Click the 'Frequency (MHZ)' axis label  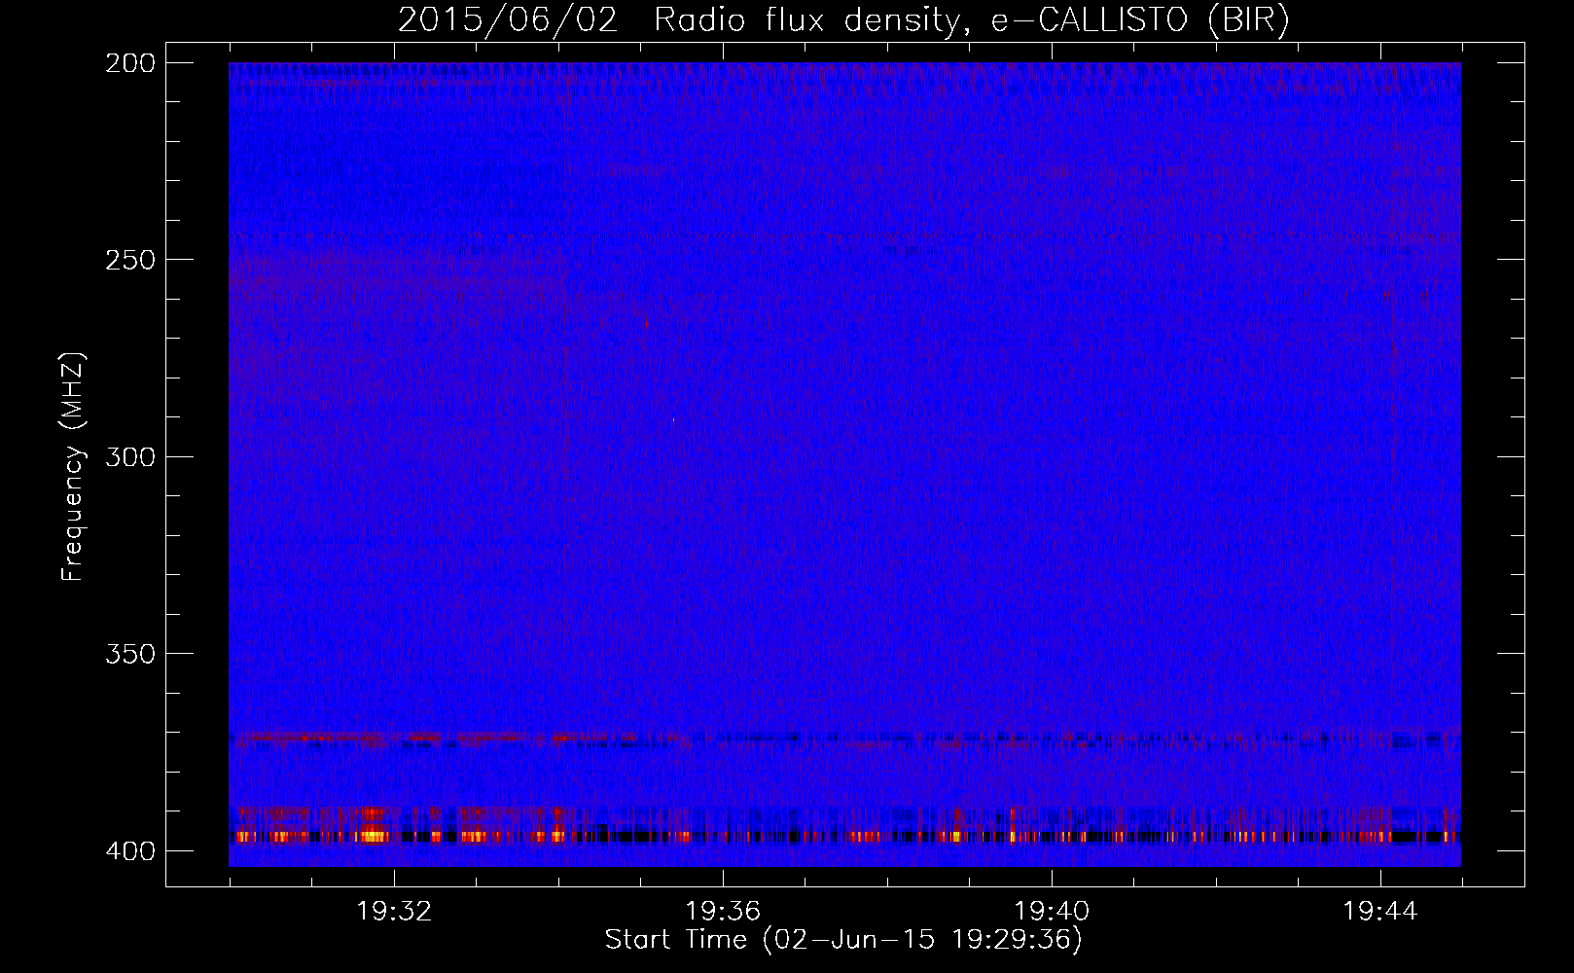(73, 467)
